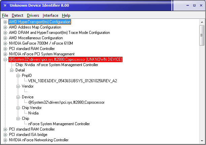206x145 pixels.
Task: Expand first PCI standard RAM Controller above nForce System Management
Action: coord(5,49)
